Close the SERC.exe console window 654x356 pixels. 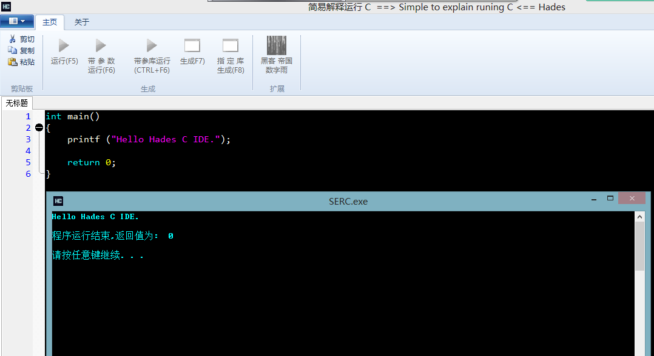click(x=632, y=198)
